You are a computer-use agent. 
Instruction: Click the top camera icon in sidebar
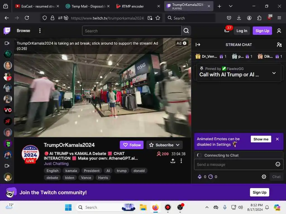[x=7, y=43]
